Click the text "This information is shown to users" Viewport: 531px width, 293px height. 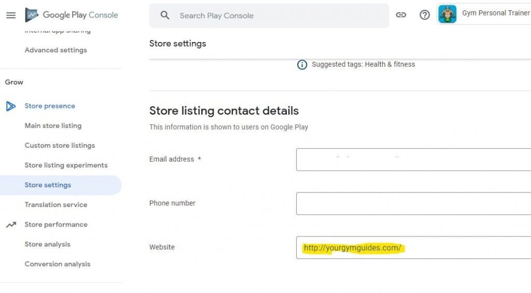click(204, 127)
